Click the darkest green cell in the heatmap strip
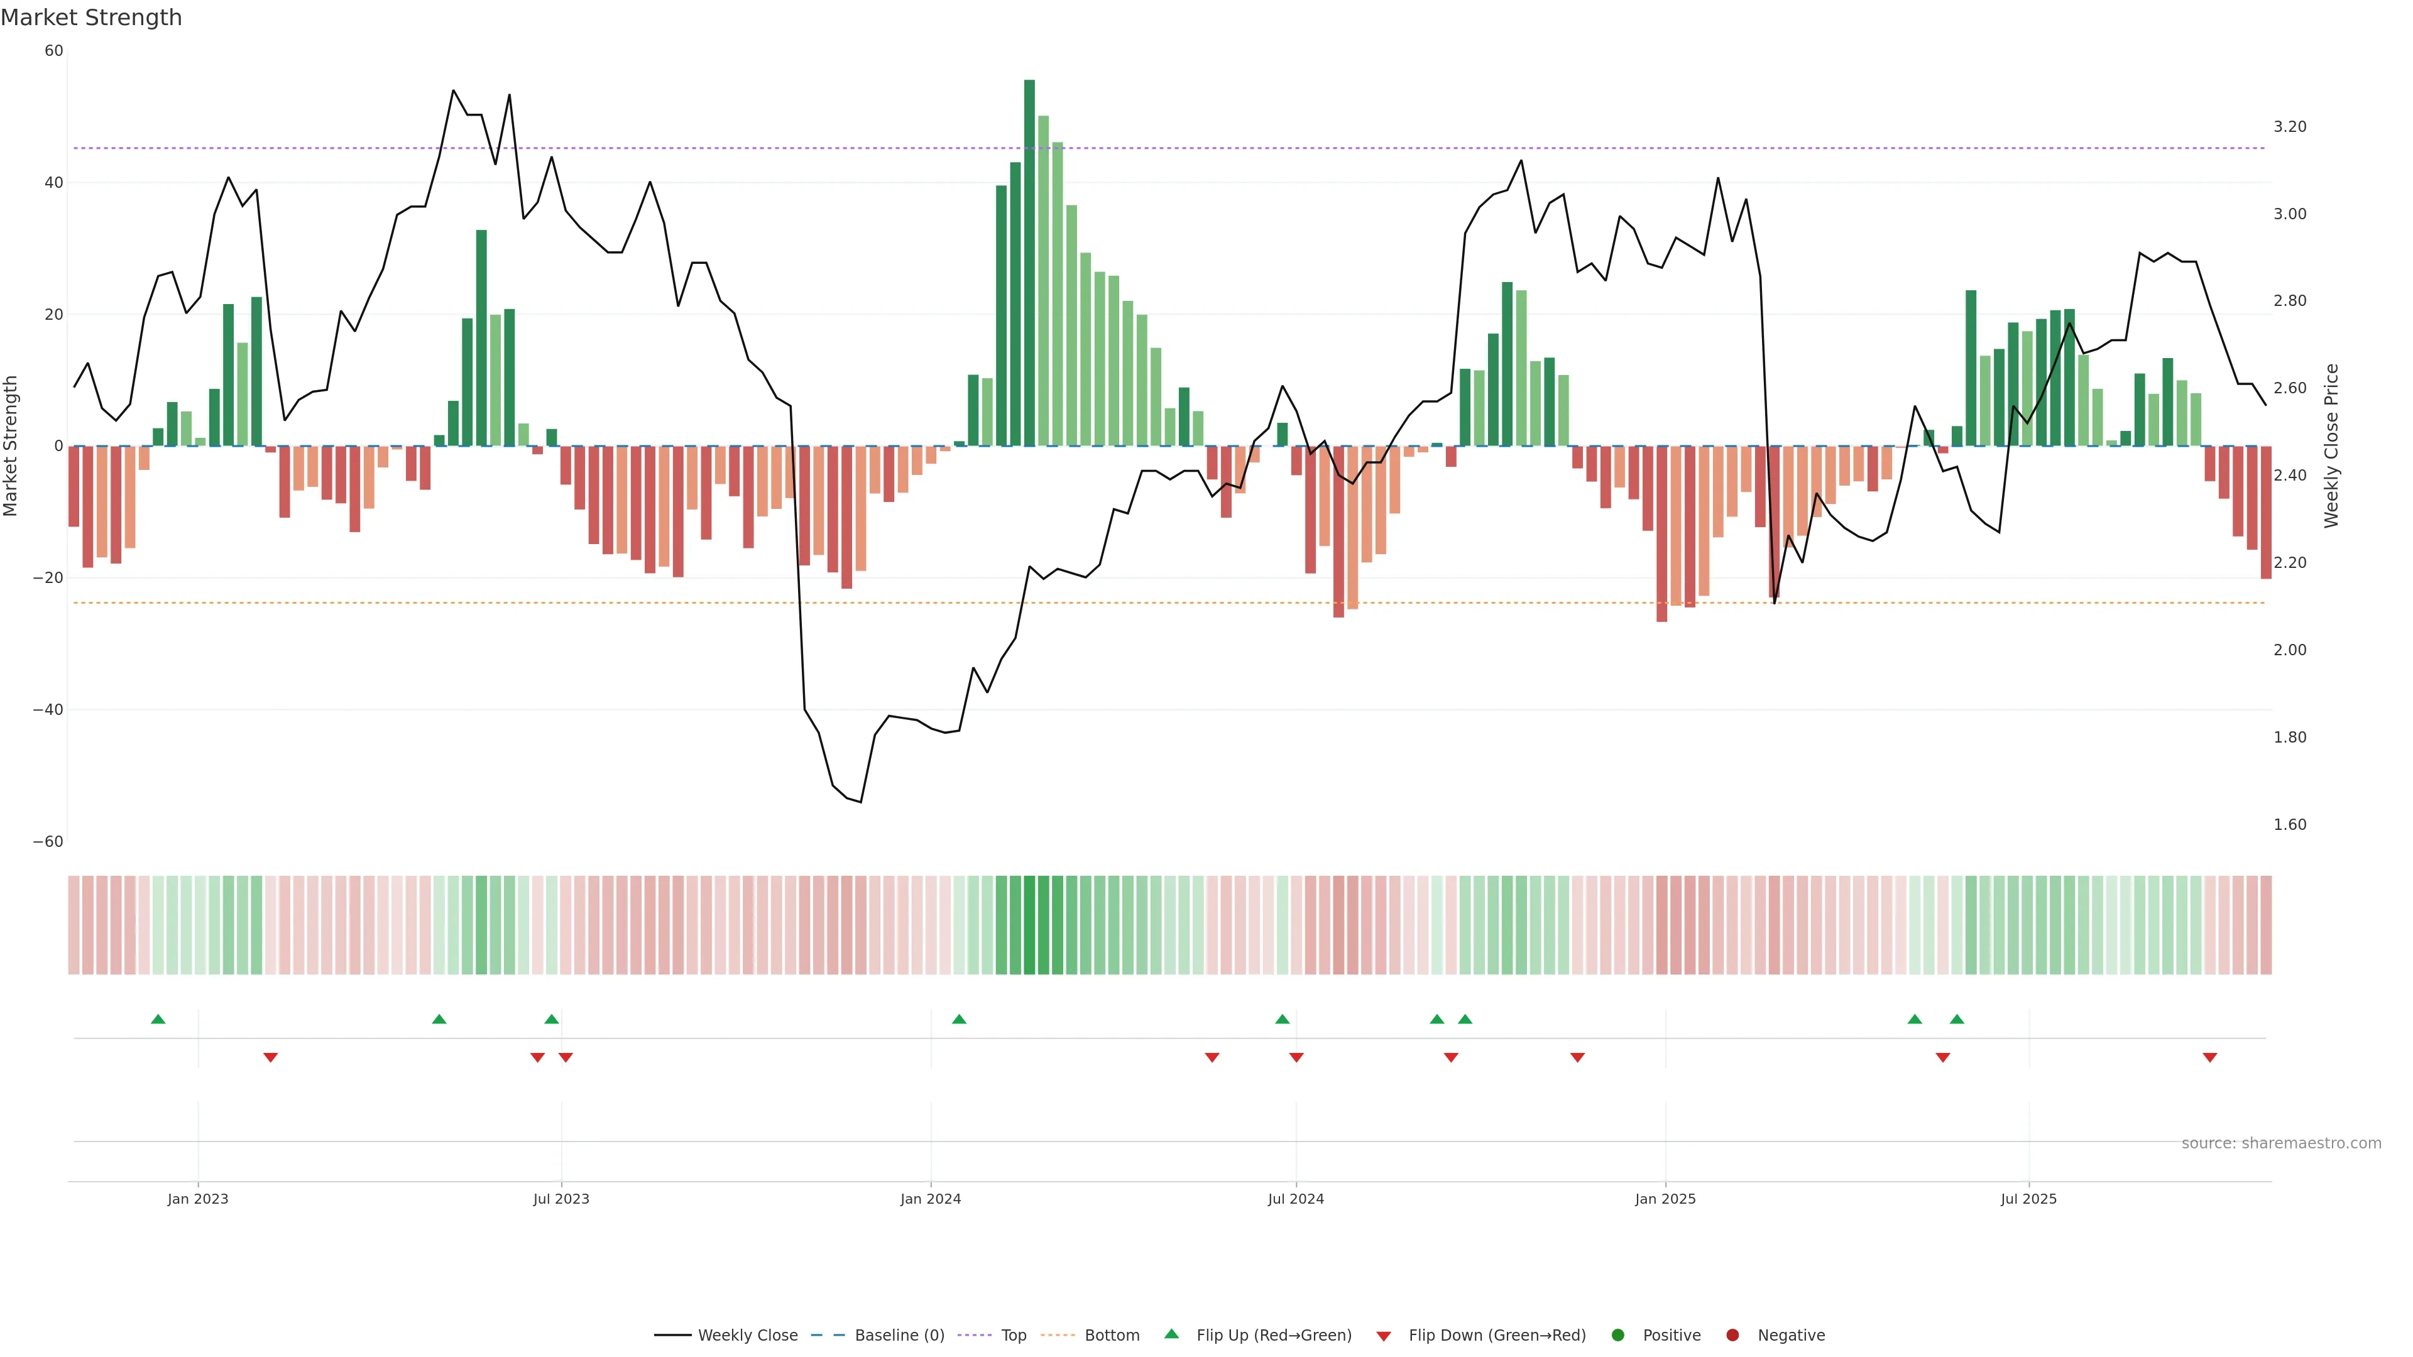Image resolution: width=2413 pixels, height=1357 pixels. click(1029, 924)
